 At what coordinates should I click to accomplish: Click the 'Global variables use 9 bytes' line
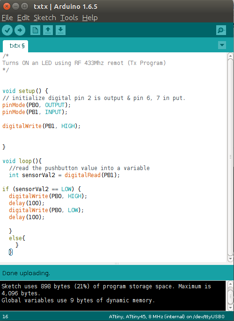78,300
